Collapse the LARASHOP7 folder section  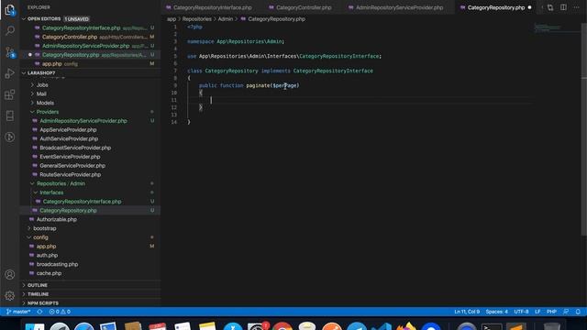[x=41, y=73]
